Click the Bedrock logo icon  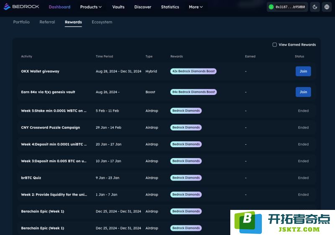pyautogui.click(x=7, y=7)
